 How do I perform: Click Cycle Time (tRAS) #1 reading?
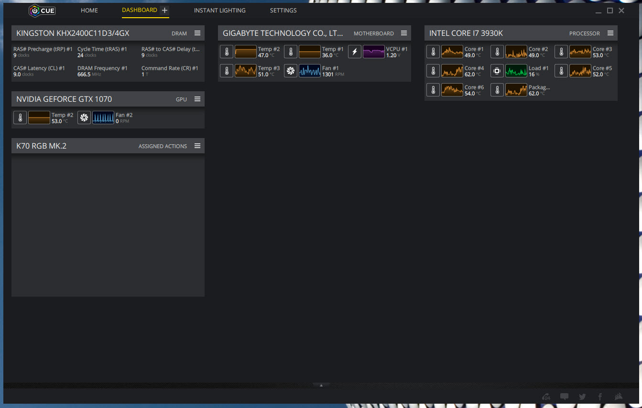(x=87, y=55)
